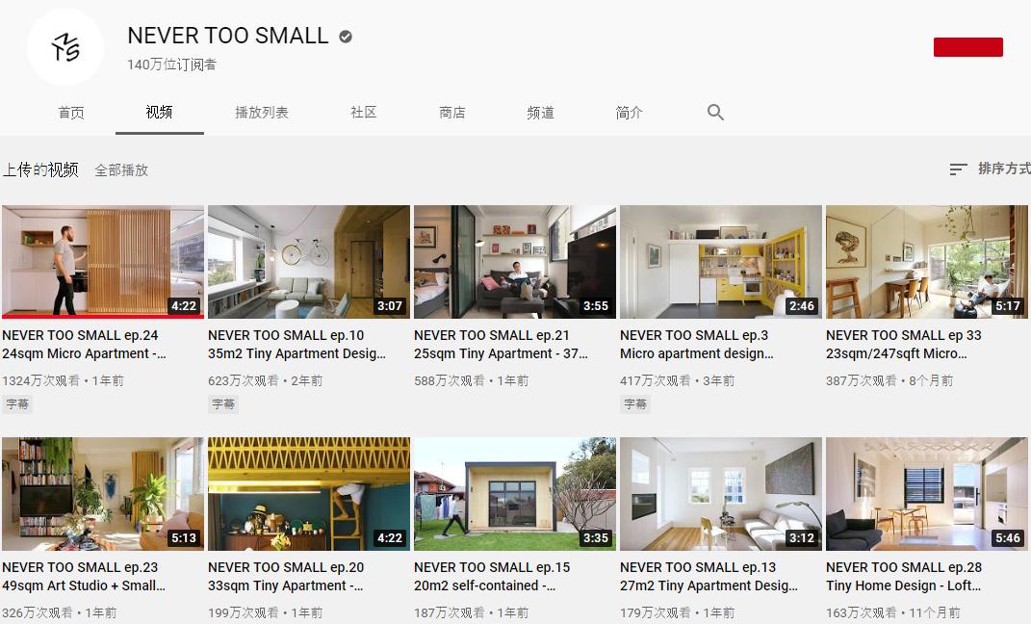
Task: Click the 2:46 duration badge on ep.3
Action: coord(802,306)
